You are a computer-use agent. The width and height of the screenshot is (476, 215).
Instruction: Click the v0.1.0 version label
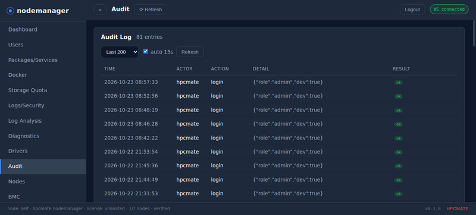(433, 208)
